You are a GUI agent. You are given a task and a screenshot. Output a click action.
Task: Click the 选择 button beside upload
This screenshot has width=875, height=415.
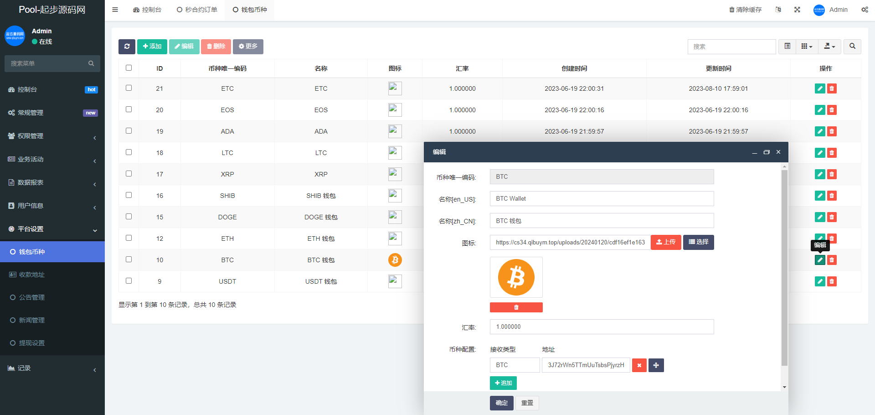pos(699,242)
